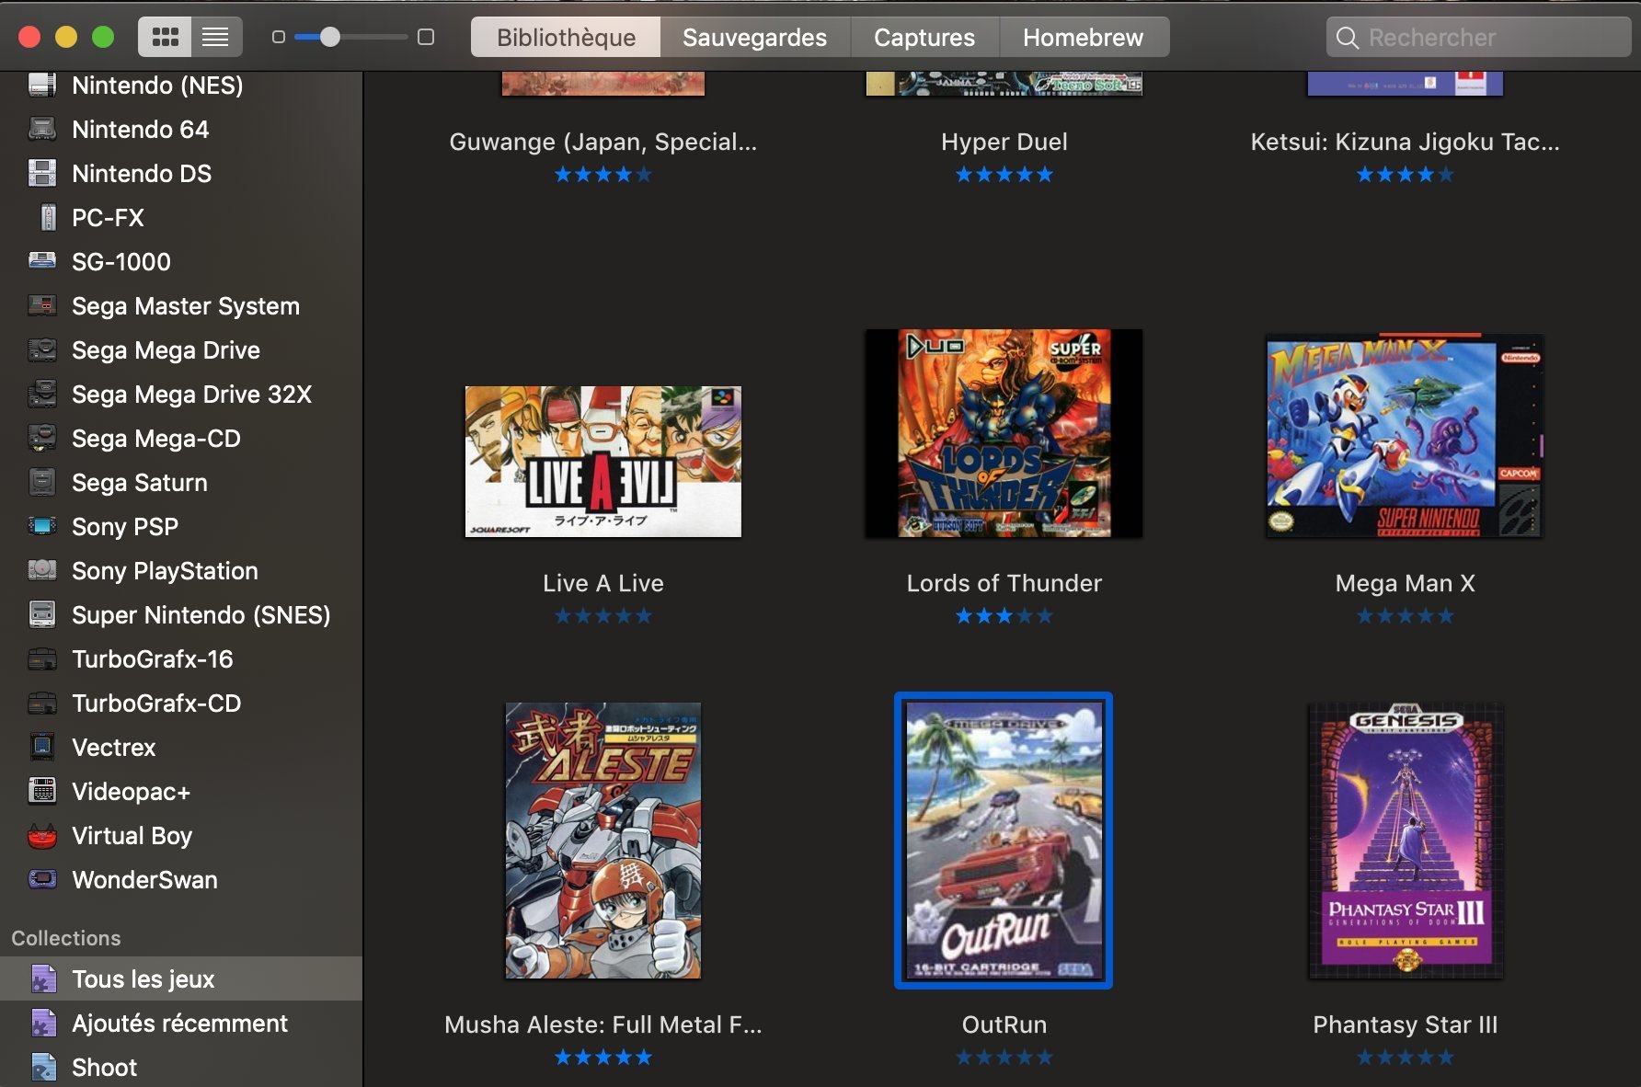Open the Captures tab
This screenshot has height=1087, width=1641.
(924, 37)
